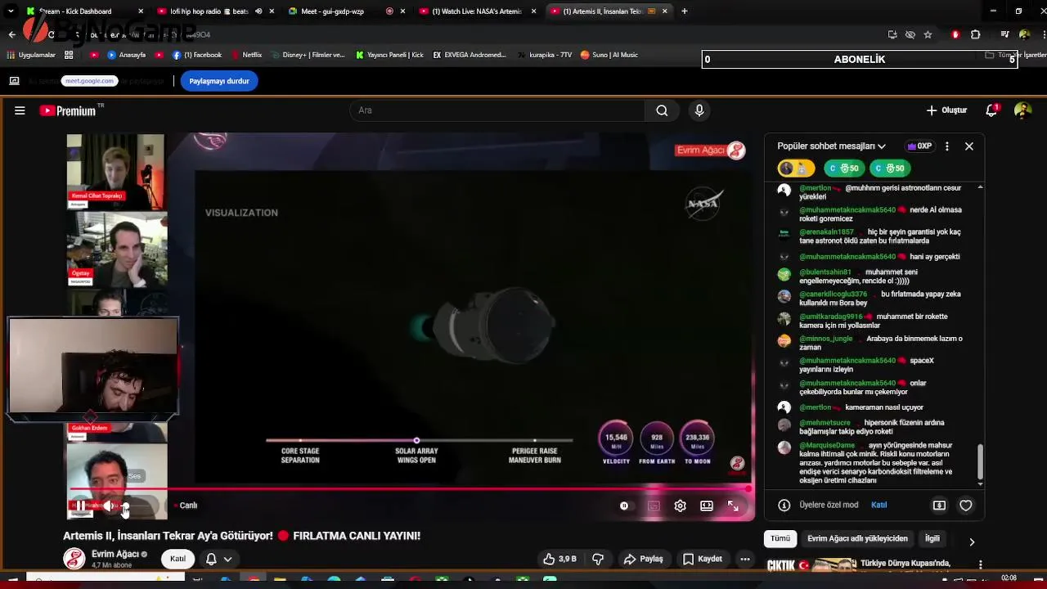1047x589 pixels.
Task: Open the Netflix bookmark
Action: [246, 55]
